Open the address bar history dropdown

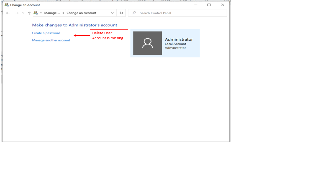112,13
